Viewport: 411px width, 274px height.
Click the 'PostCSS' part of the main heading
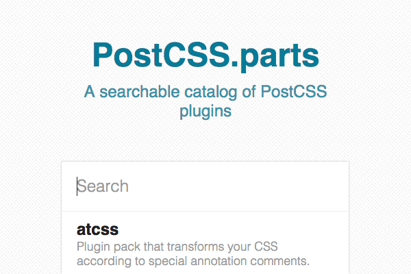(161, 55)
